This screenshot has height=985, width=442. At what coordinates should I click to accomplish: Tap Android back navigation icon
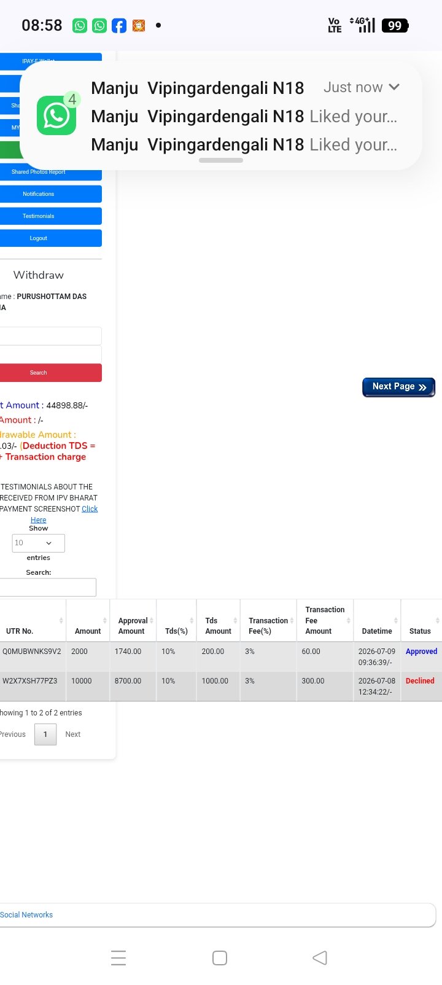(x=320, y=957)
